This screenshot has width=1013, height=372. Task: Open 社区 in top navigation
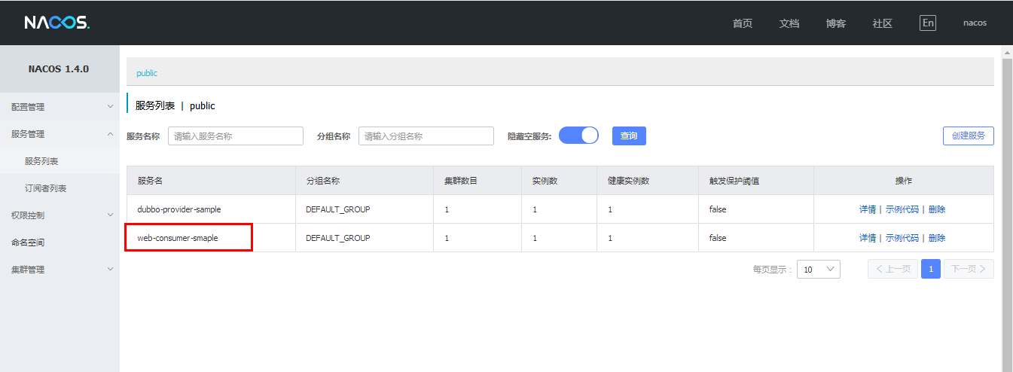click(883, 23)
